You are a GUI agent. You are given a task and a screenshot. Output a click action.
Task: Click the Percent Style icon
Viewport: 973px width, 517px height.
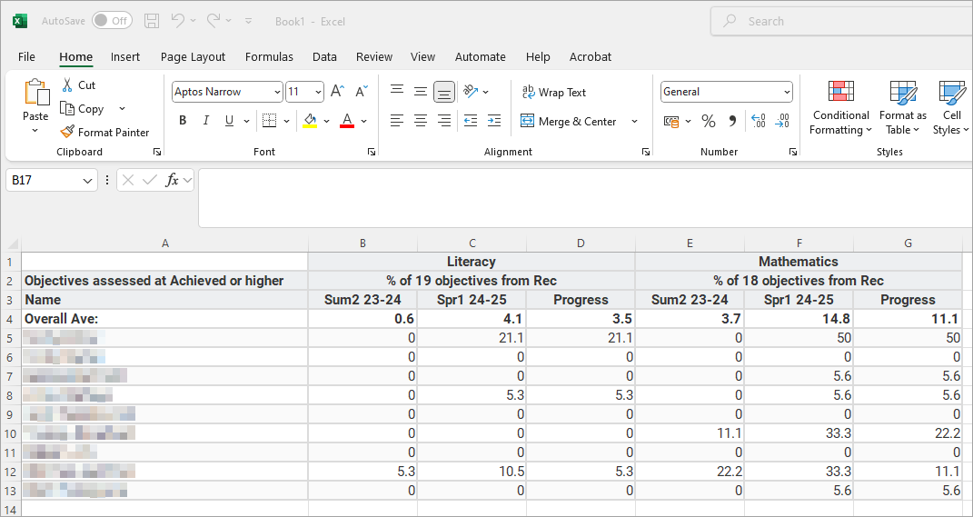coord(709,121)
